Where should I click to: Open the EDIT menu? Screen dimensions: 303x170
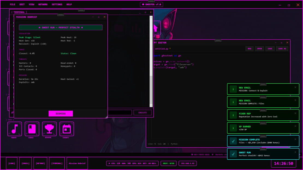(22, 4)
